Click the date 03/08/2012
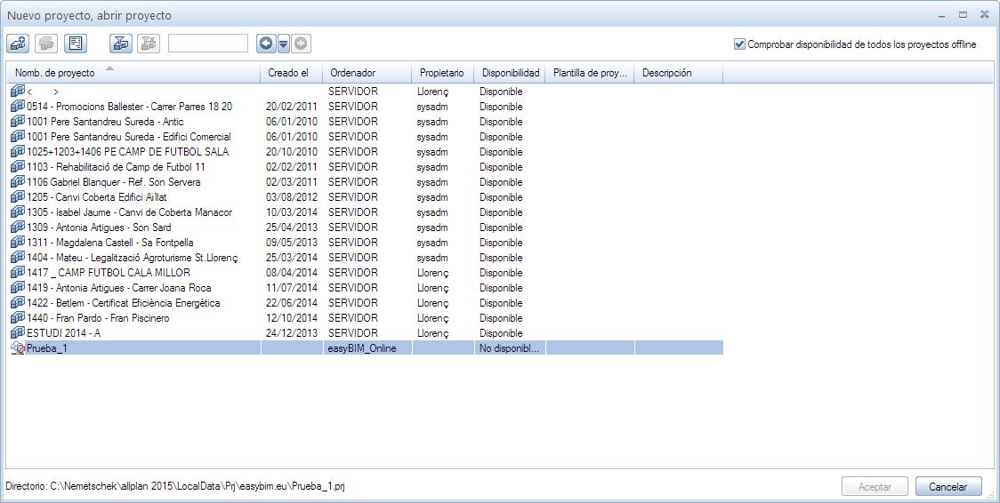The height and width of the screenshot is (503, 1000). pos(292,197)
